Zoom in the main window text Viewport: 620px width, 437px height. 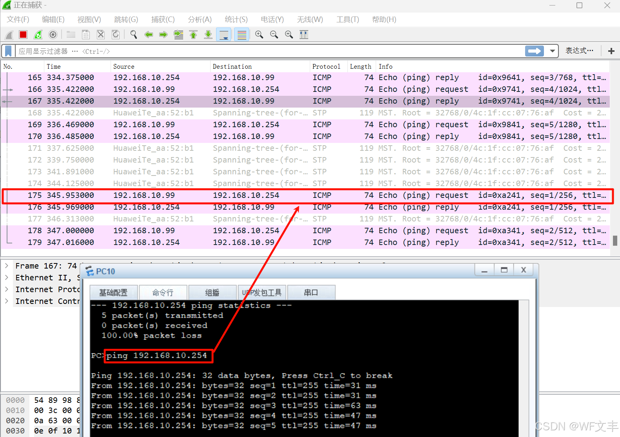coord(259,35)
